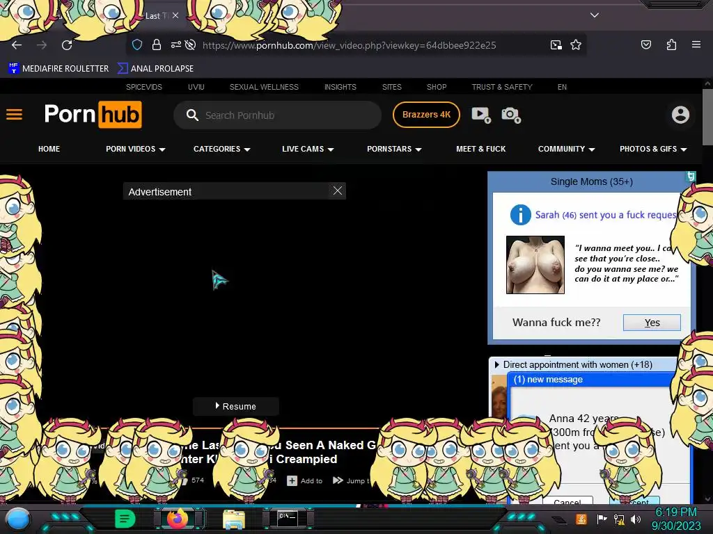Open the browser extensions puzzle icon

671,44
